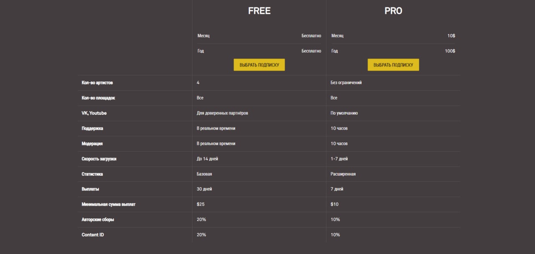Click the "Скорость загрузки" row label
The image size is (535, 254).
click(x=99, y=159)
